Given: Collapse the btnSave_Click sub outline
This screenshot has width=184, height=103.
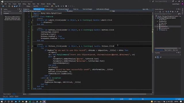Looking at the screenshot, I should [33, 46].
